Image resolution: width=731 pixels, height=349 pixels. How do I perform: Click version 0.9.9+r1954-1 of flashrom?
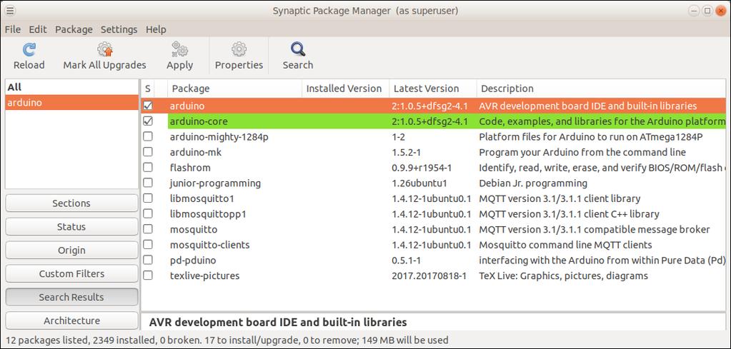point(422,168)
